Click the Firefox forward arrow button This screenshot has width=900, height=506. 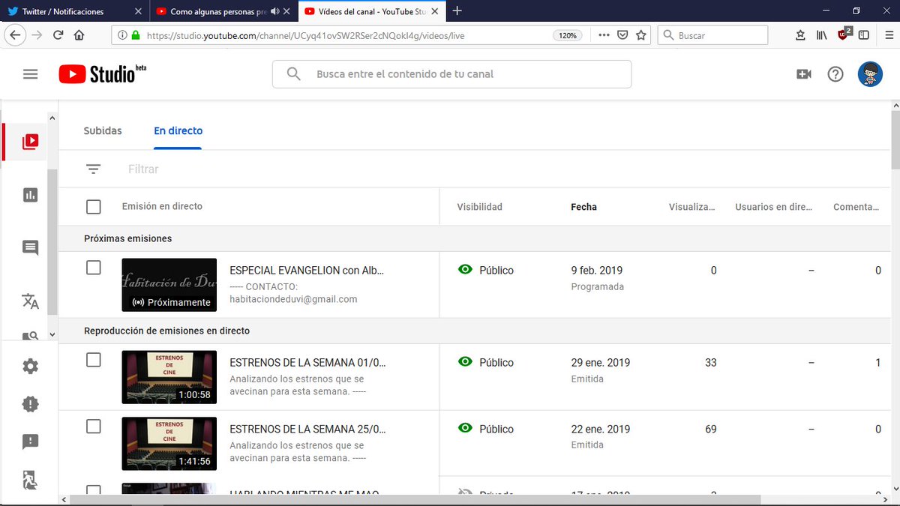[x=36, y=35]
